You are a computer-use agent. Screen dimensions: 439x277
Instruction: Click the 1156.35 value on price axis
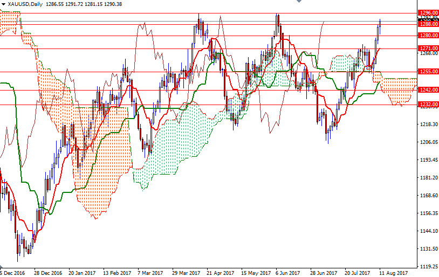point(429,213)
